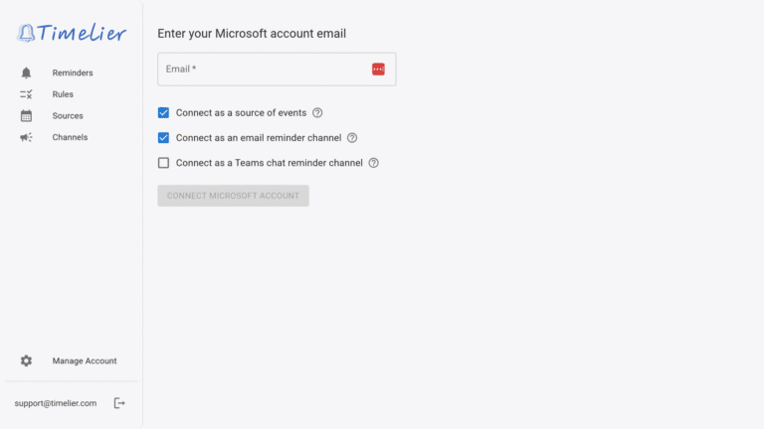This screenshot has width=764, height=429.
Task: Click the Sources calendar icon
Action: click(x=26, y=116)
